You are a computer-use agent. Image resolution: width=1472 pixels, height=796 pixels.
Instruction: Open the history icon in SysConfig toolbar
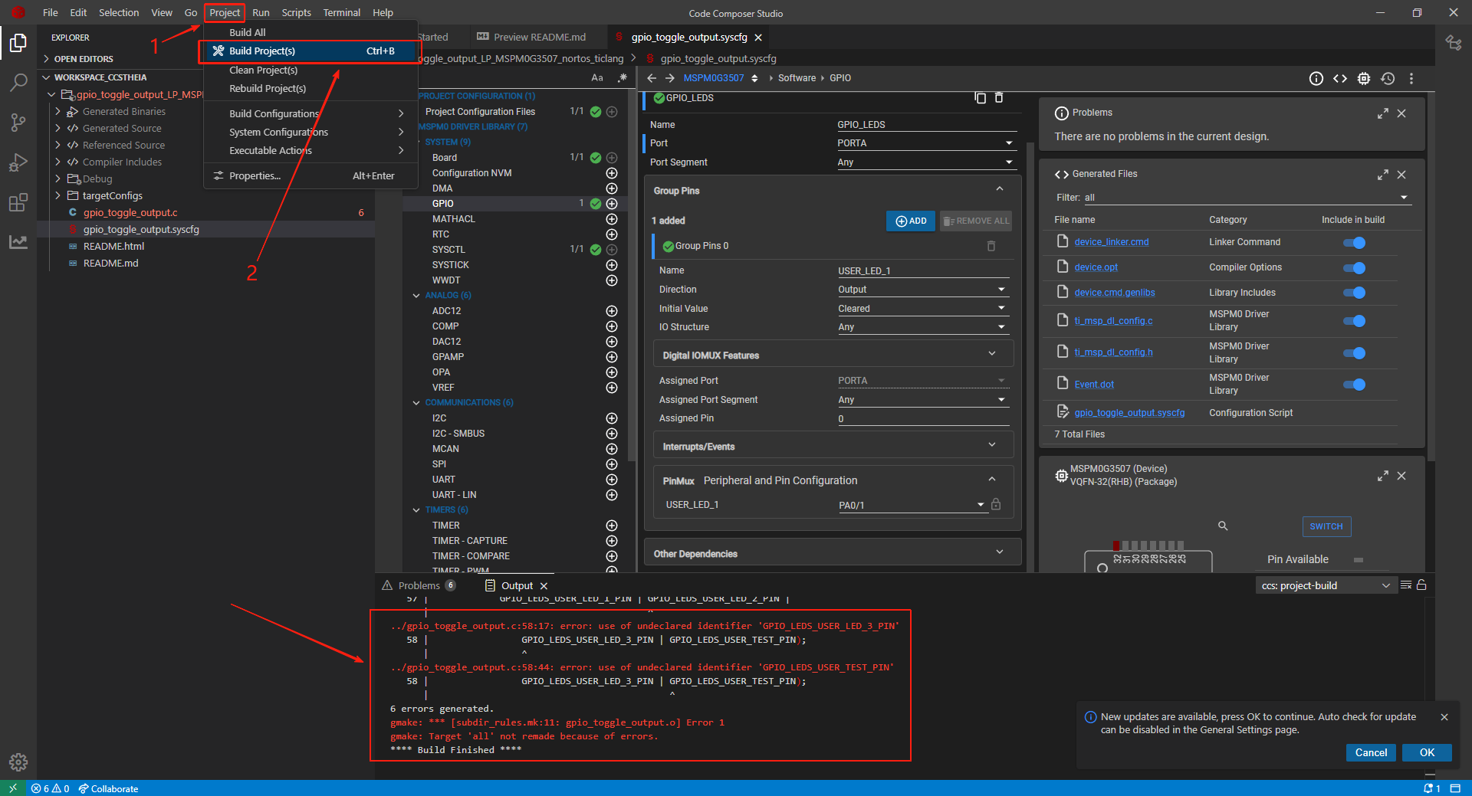pos(1388,78)
